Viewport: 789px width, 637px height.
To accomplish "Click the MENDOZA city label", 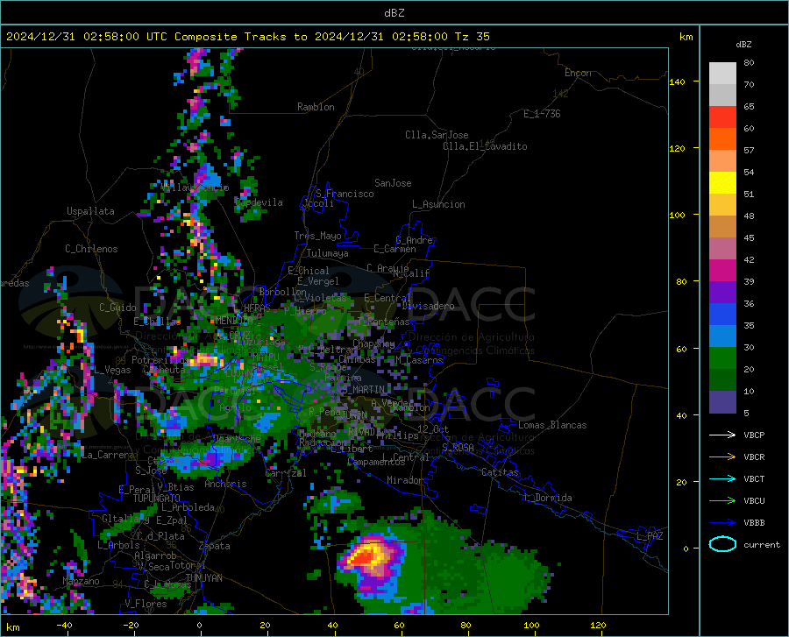I will pyautogui.click(x=234, y=321).
